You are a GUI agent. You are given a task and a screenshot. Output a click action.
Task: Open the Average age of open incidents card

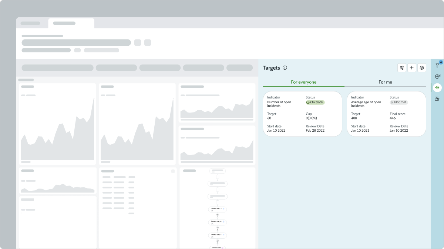click(x=386, y=114)
